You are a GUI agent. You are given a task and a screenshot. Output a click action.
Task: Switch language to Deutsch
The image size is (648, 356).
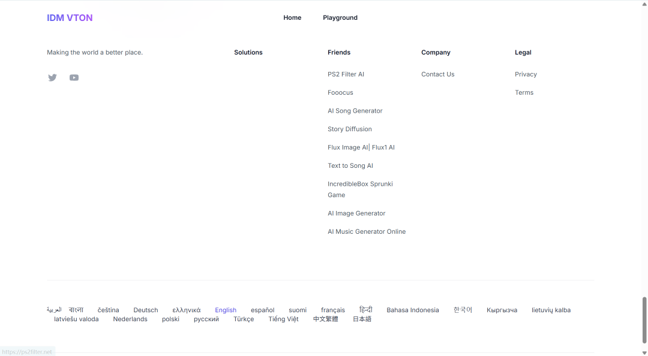click(145, 310)
